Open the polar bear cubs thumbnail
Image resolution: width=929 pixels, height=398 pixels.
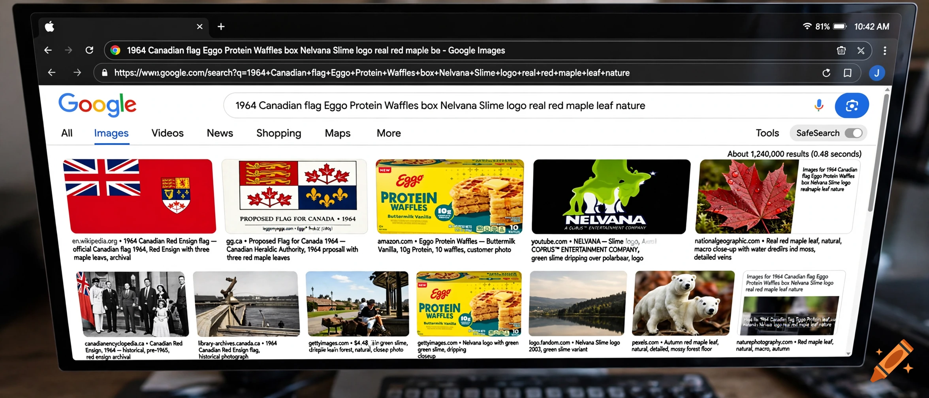[683, 303]
